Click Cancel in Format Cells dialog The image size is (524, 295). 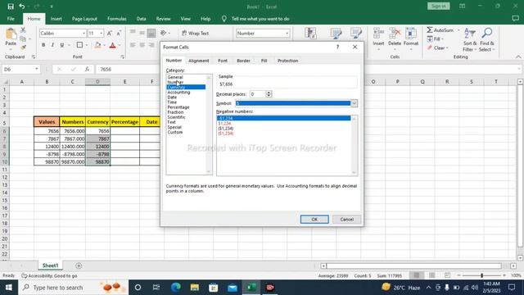click(x=346, y=220)
